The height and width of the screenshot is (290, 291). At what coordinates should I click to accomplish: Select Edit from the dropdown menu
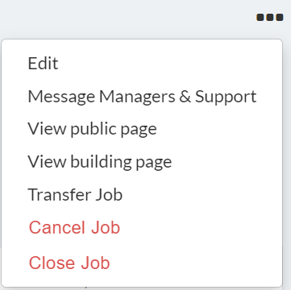point(43,64)
